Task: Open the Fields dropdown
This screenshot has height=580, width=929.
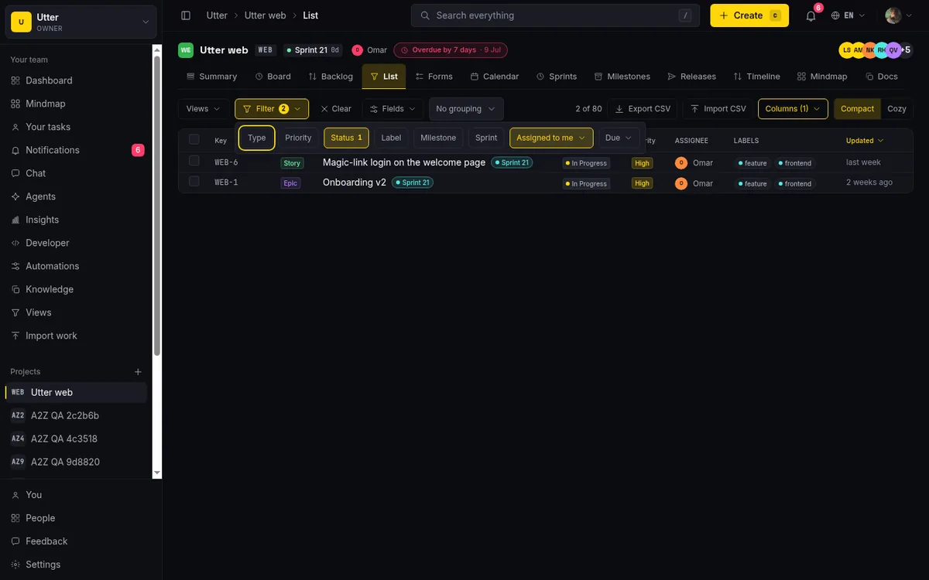Action: pyautogui.click(x=393, y=109)
